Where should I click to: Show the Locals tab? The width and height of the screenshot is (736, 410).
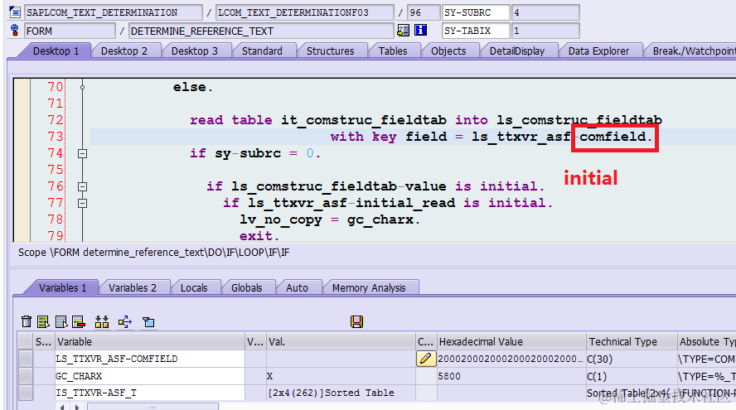click(x=194, y=287)
